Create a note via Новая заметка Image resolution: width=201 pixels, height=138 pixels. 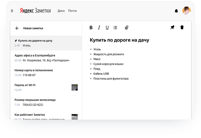(x=33, y=28)
